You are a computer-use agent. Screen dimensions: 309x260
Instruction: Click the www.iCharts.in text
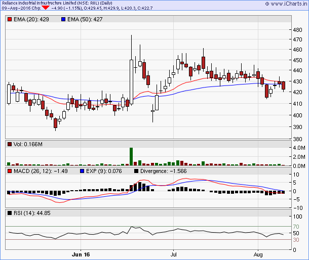coord(289,4)
